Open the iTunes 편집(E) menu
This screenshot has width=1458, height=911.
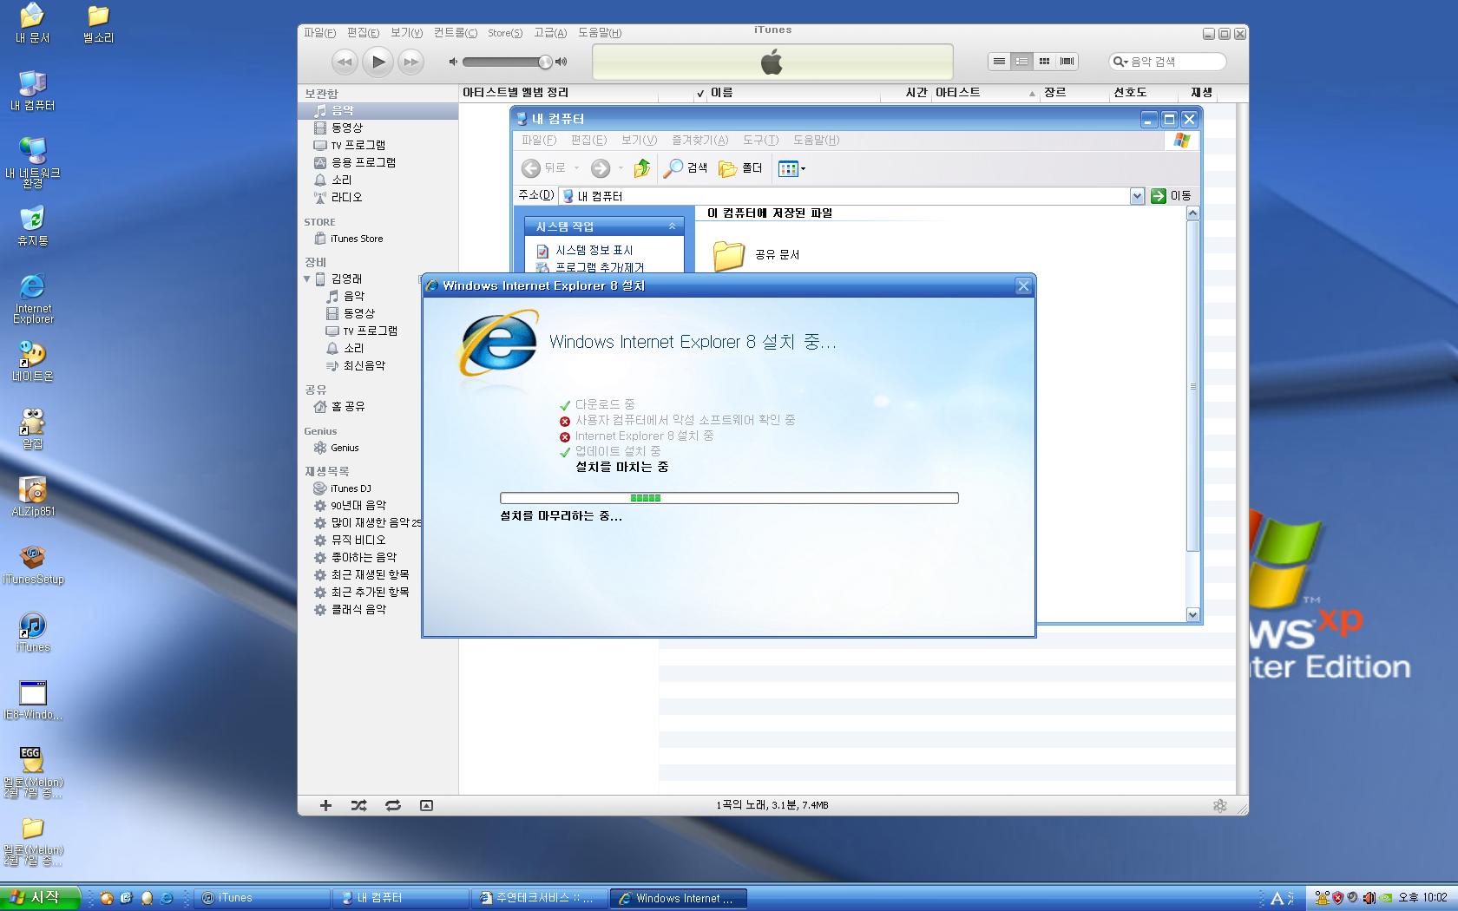tap(363, 33)
